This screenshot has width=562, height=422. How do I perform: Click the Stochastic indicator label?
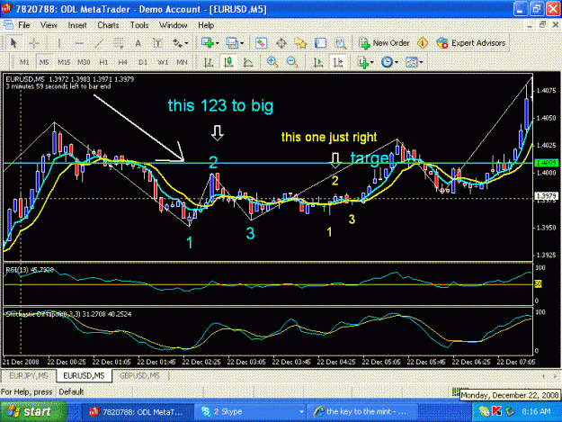click(x=68, y=314)
